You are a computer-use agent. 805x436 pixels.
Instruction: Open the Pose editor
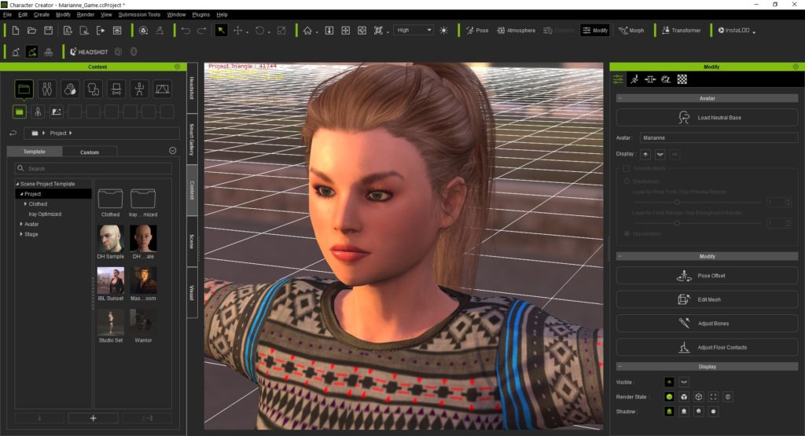477,31
